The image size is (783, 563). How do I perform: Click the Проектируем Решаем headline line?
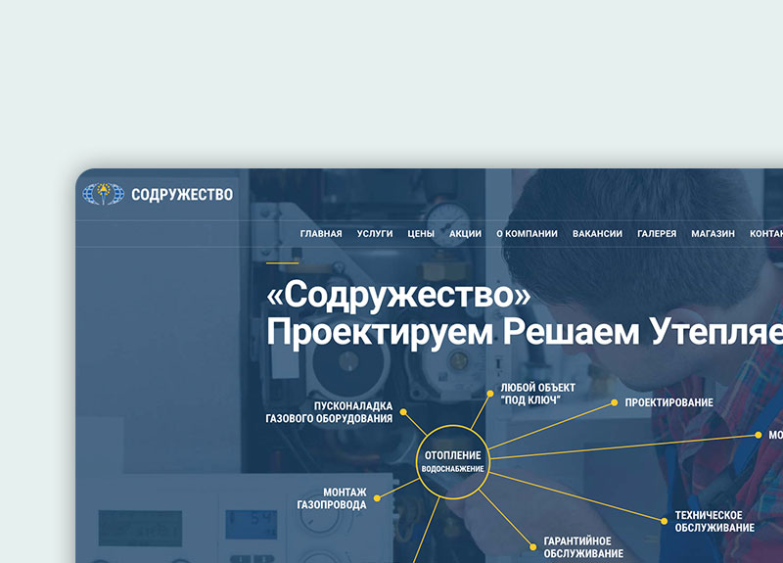tap(525, 332)
